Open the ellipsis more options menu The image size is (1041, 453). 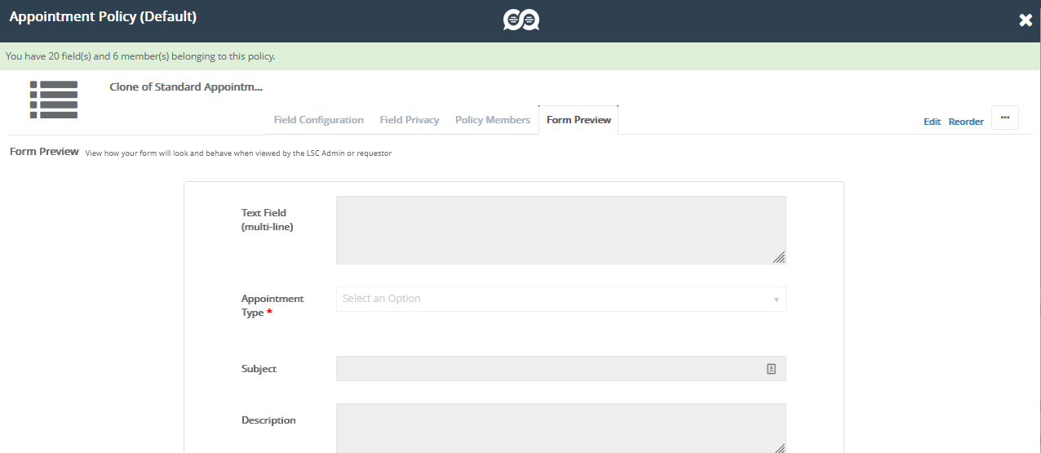(x=1004, y=118)
